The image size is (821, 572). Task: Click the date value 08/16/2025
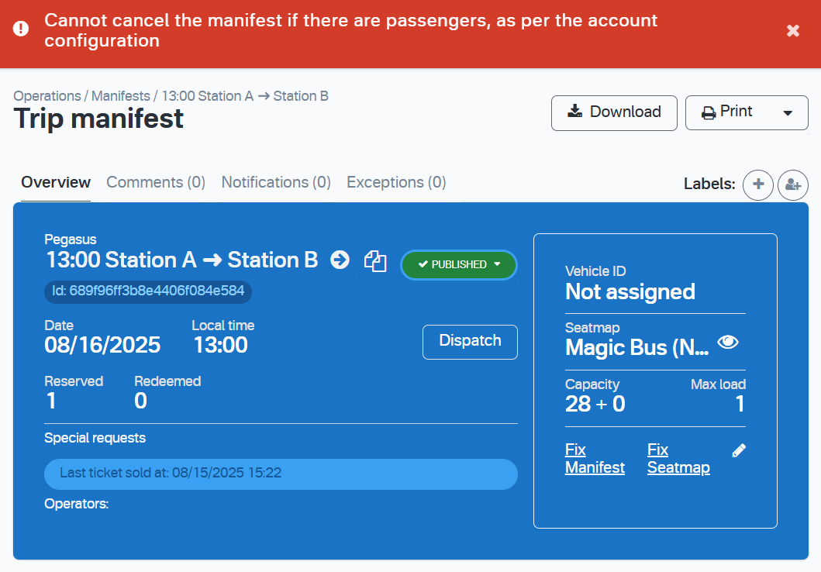click(x=102, y=346)
